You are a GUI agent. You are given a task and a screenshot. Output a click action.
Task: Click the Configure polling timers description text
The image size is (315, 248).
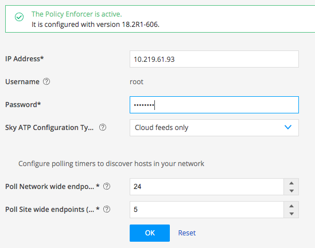pos(111,164)
